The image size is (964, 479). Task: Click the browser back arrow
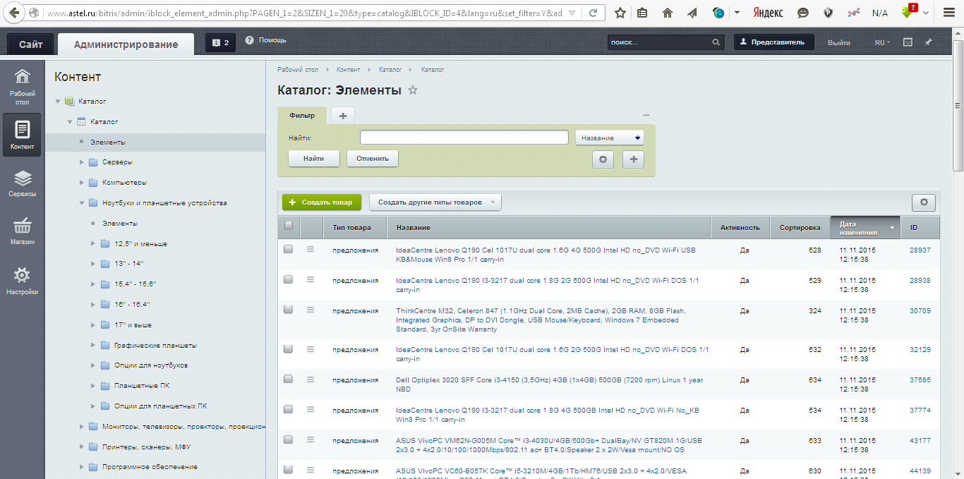tap(13, 13)
